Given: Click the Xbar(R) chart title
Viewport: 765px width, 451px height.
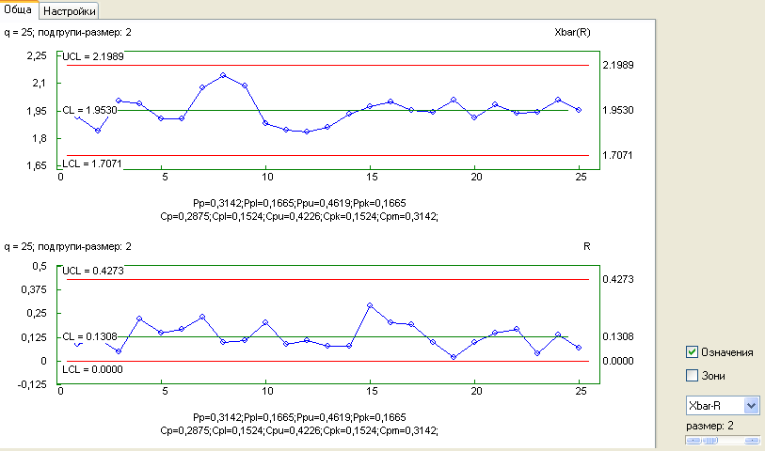Looking at the screenshot, I should [572, 31].
